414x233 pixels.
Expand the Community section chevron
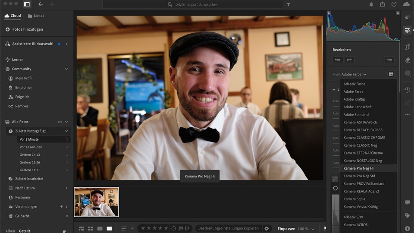(66, 69)
